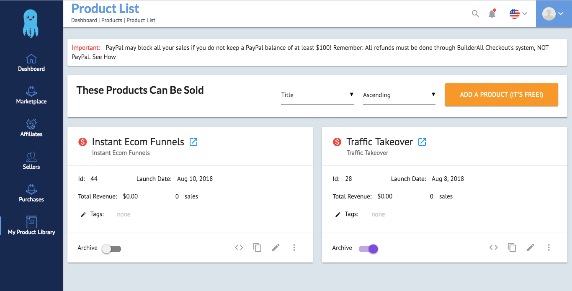Click launch date Aug 8, 2018
The height and width of the screenshot is (291, 572).
448,179
